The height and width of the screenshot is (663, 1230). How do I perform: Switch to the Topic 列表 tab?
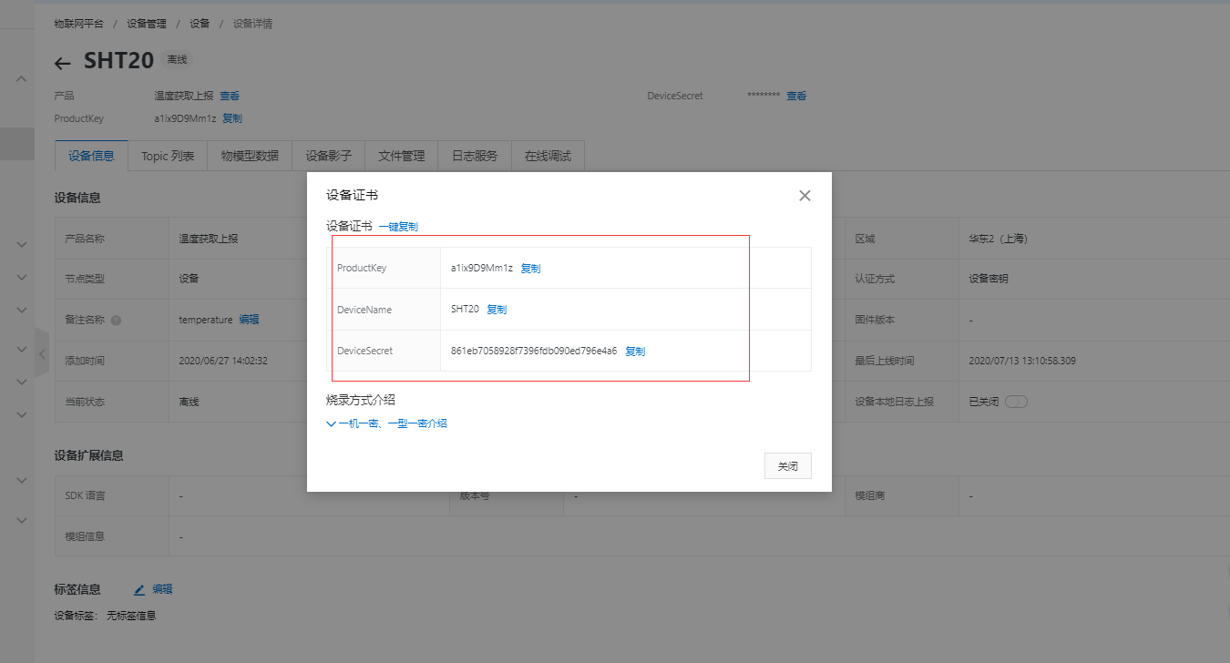(167, 156)
